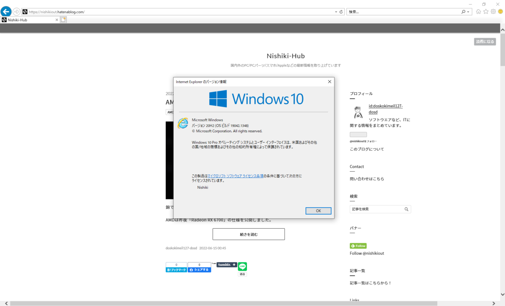Click the Internet Explorer logo in dialog
This screenshot has height=306, width=505.
pyautogui.click(x=183, y=123)
